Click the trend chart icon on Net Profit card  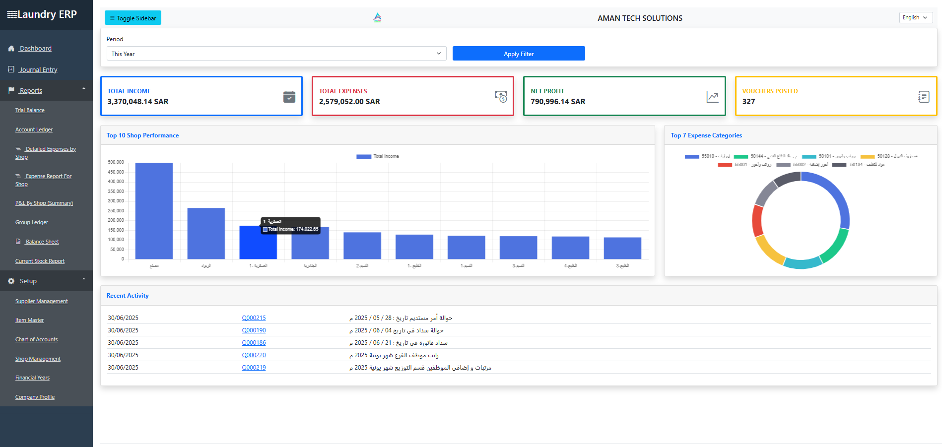tap(712, 97)
